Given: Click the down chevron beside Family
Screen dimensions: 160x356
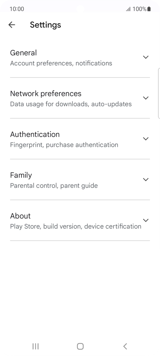Looking at the screenshot, I should click(146, 180).
